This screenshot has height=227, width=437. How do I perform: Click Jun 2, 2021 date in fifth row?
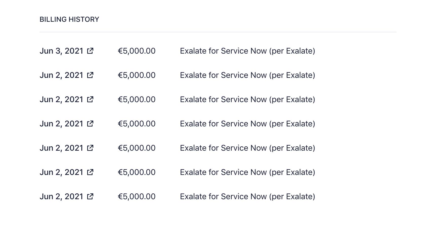61,148
